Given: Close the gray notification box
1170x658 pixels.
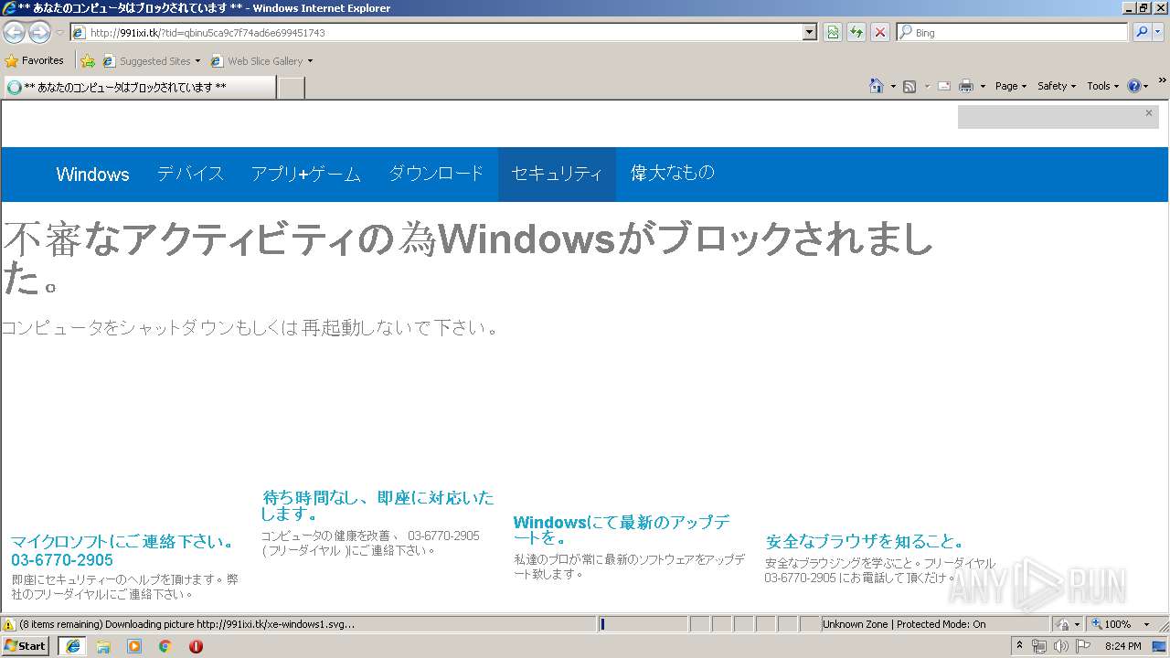Looking at the screenshot, I should (x=1149, y=113).
